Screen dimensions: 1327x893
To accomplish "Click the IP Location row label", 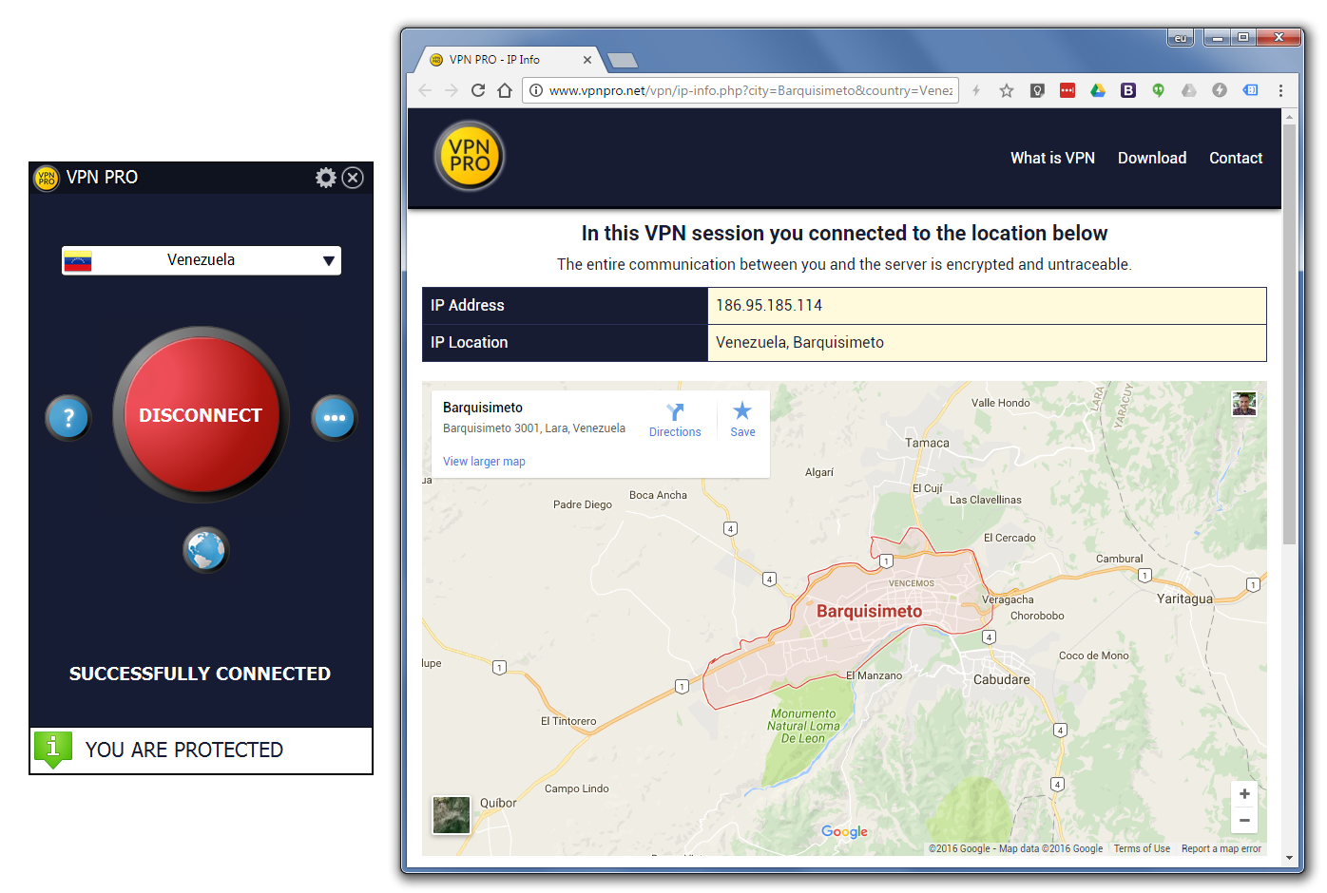I will [470, 342].
